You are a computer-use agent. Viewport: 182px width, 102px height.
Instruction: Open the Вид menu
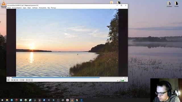(x=49, y=8)
